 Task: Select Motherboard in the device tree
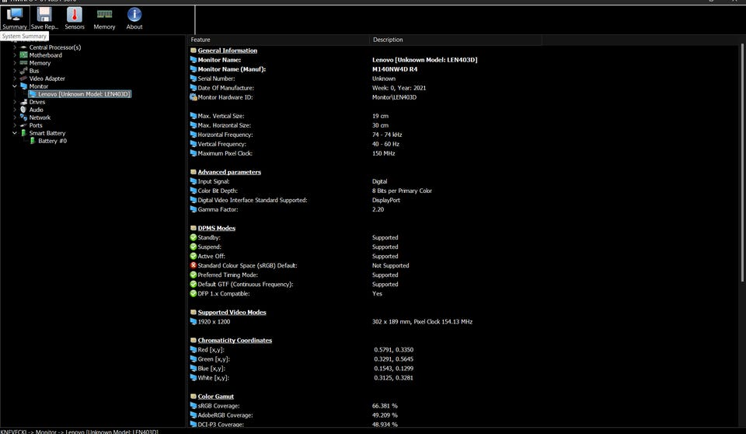coord(45,55)
